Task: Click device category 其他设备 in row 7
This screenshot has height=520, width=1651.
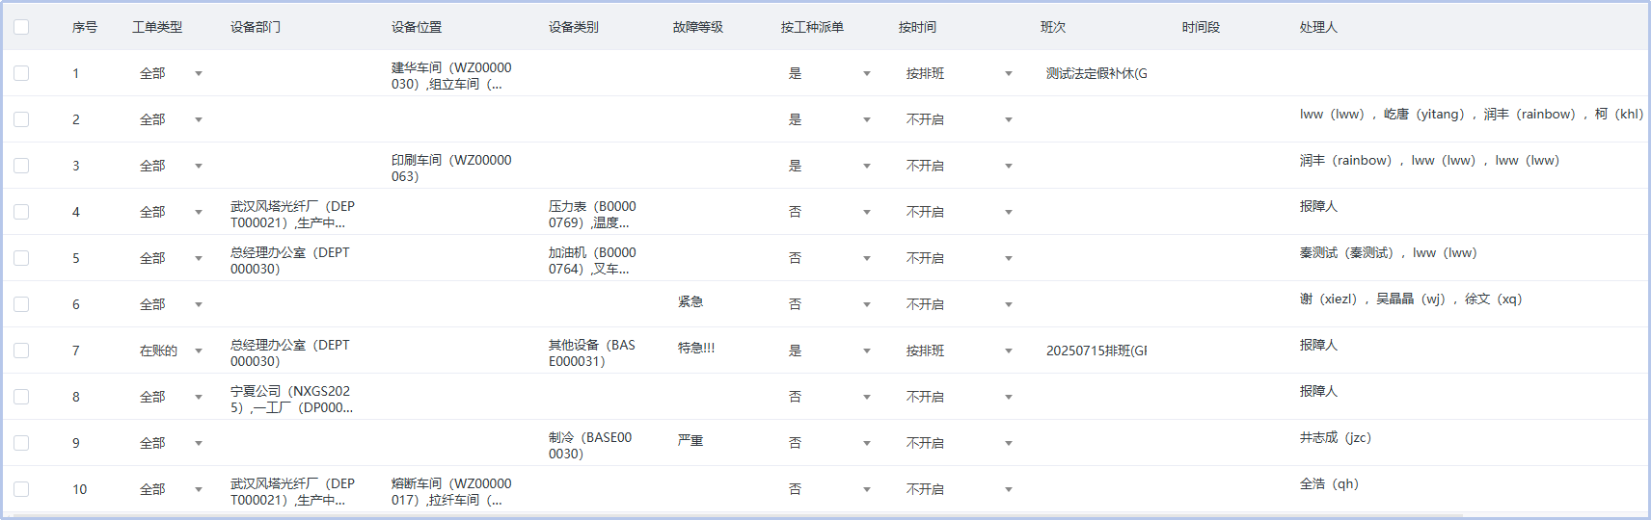Action: click(592, 352)
